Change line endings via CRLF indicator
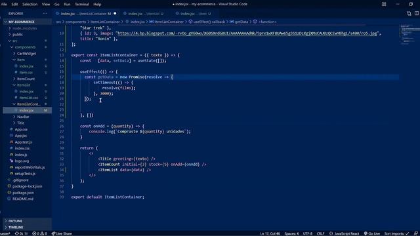420x236 pixels. pyautogui.click(x=320, y=233)
